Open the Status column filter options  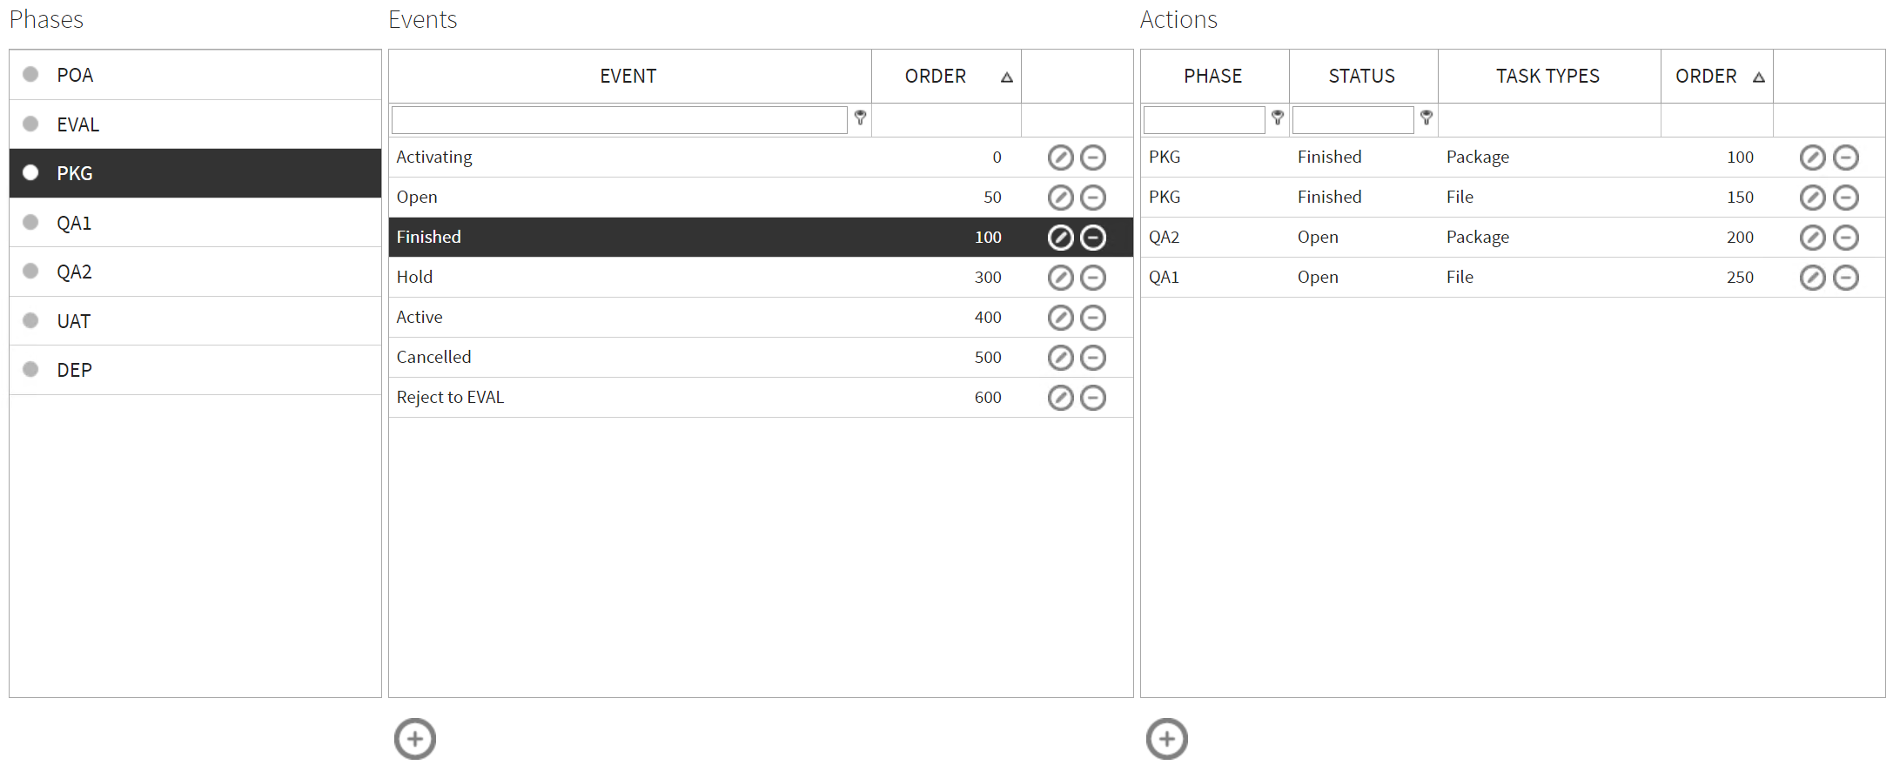1426,117
